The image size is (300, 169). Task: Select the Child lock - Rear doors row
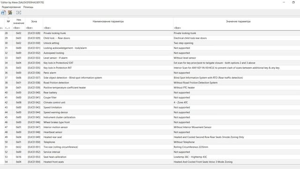[150, 38]
